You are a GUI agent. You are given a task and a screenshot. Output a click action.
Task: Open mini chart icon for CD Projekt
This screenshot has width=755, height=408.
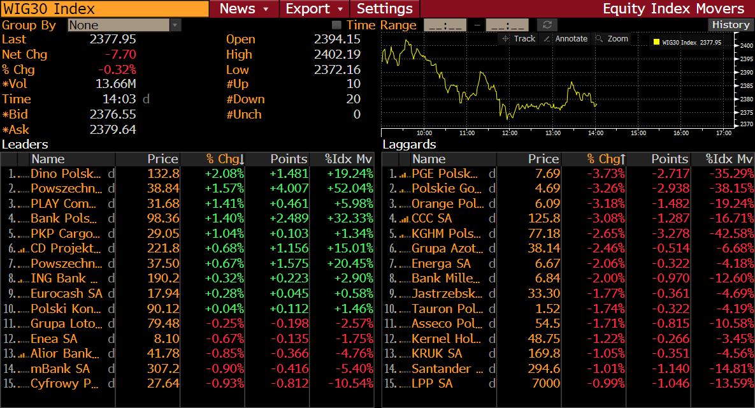pos(23,249)
